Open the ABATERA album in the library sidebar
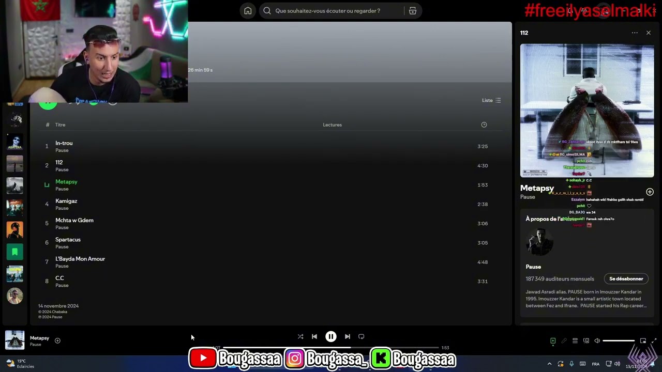The height and width of the screenshot is (372, 662). point(14,142)
